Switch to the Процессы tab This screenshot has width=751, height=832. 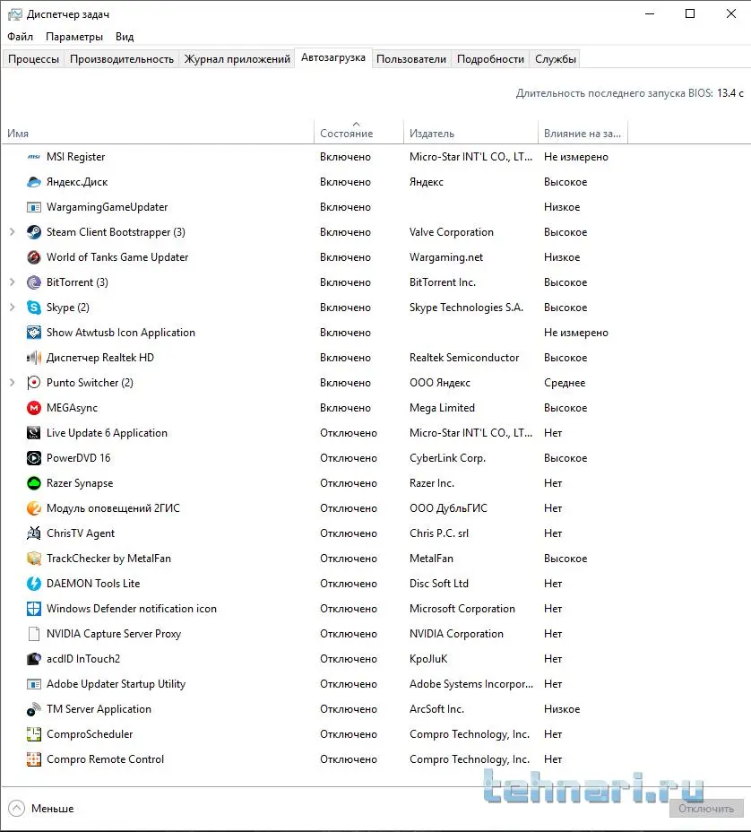(x=33, y=59)
